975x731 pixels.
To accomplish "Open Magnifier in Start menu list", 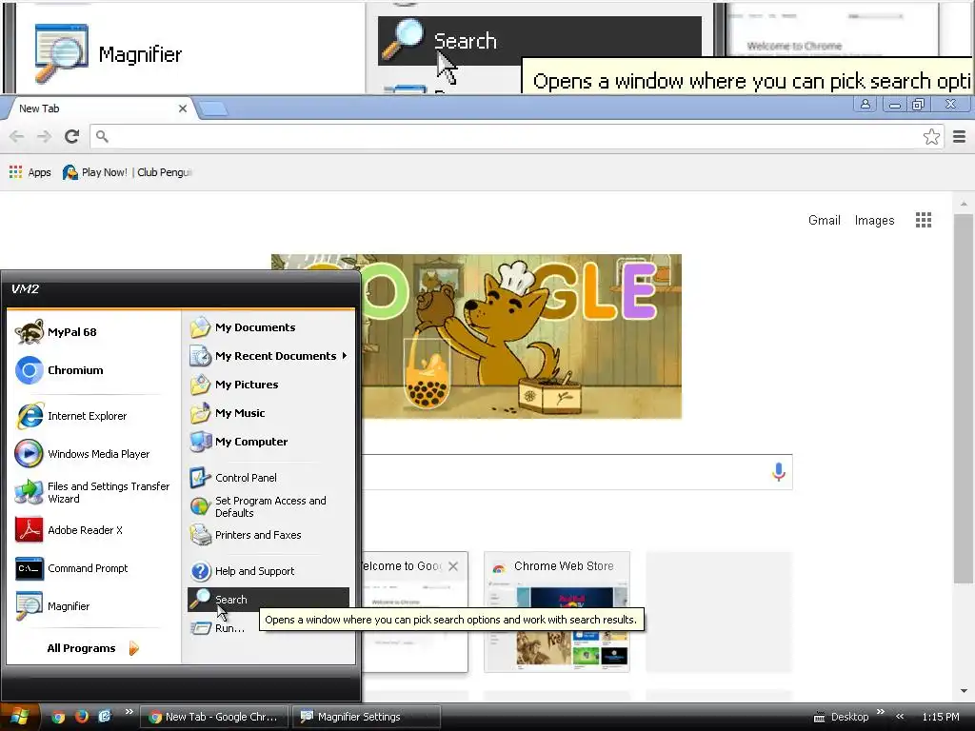I will point(90,606).
